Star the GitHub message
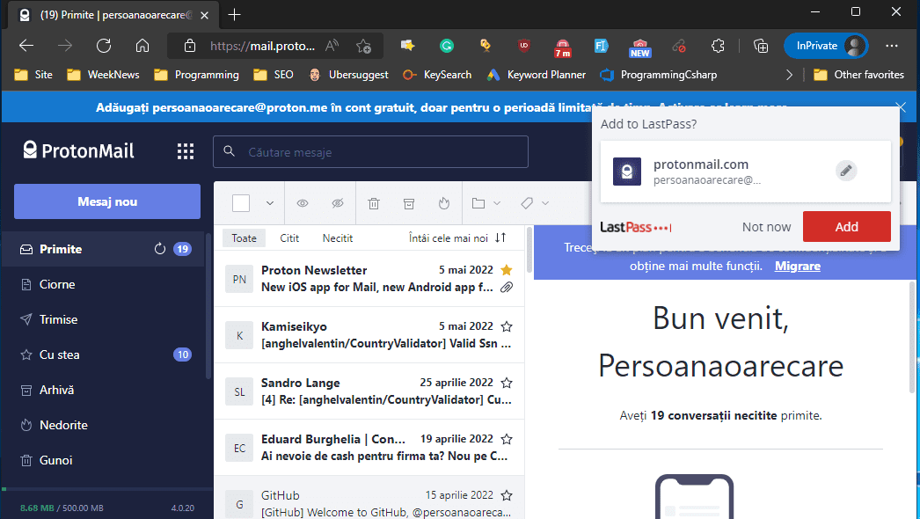This screenshot has height=519, width=920. coord(507,495)
